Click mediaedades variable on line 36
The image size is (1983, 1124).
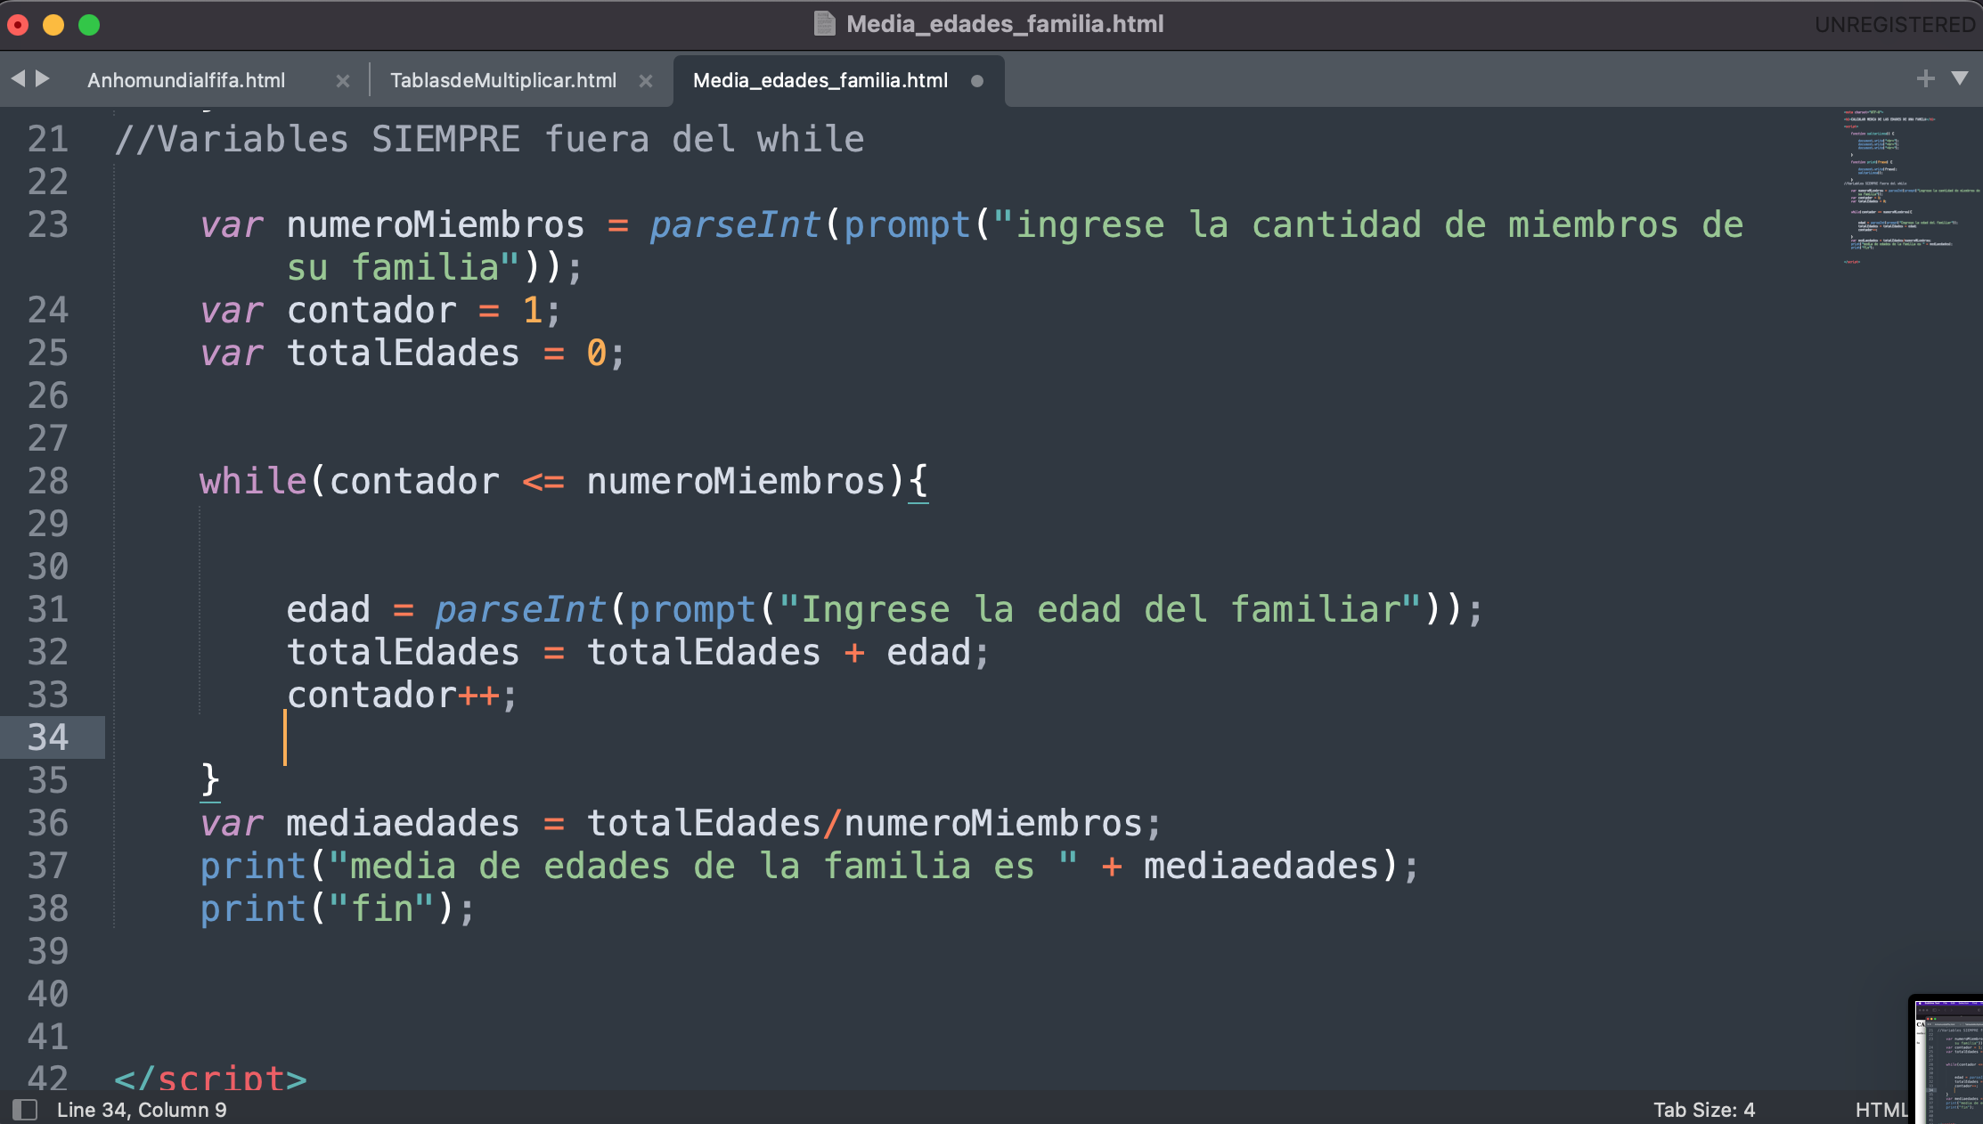403,823
